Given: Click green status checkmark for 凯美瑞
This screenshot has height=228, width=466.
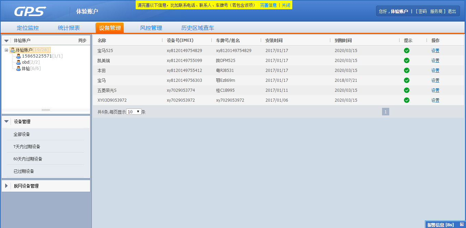Looking at the screenshot, I should [x=407, y=61].
